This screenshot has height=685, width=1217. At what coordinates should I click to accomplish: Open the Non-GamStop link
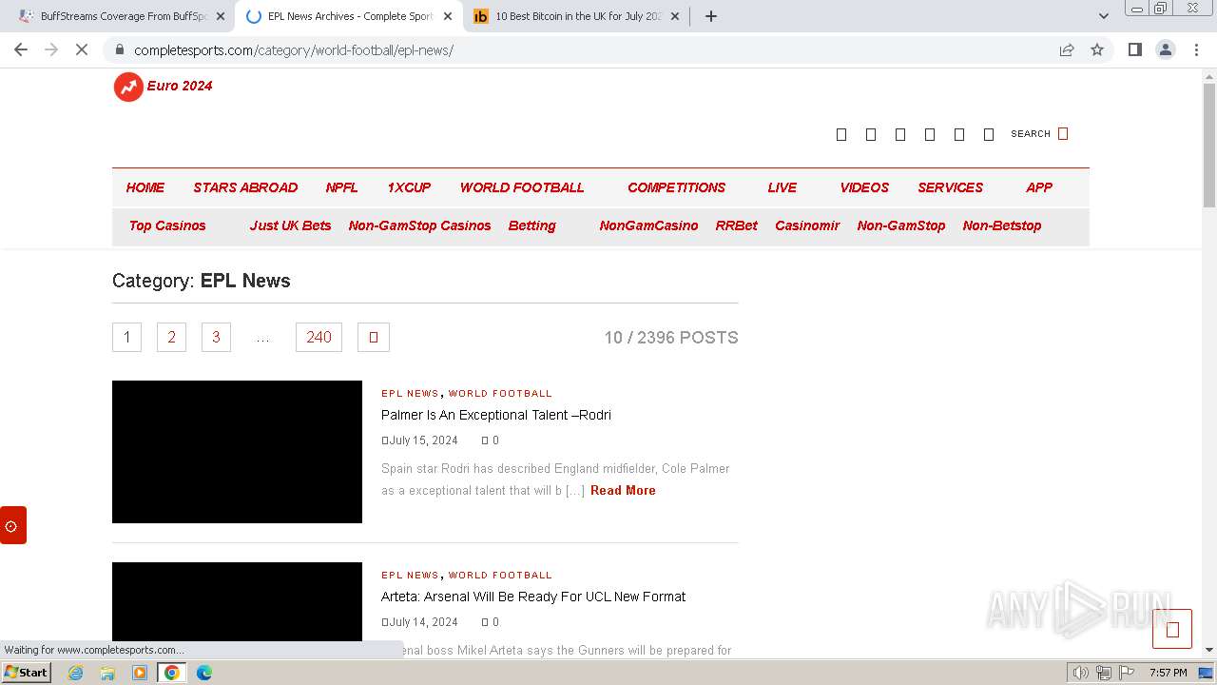pos(901,225)
